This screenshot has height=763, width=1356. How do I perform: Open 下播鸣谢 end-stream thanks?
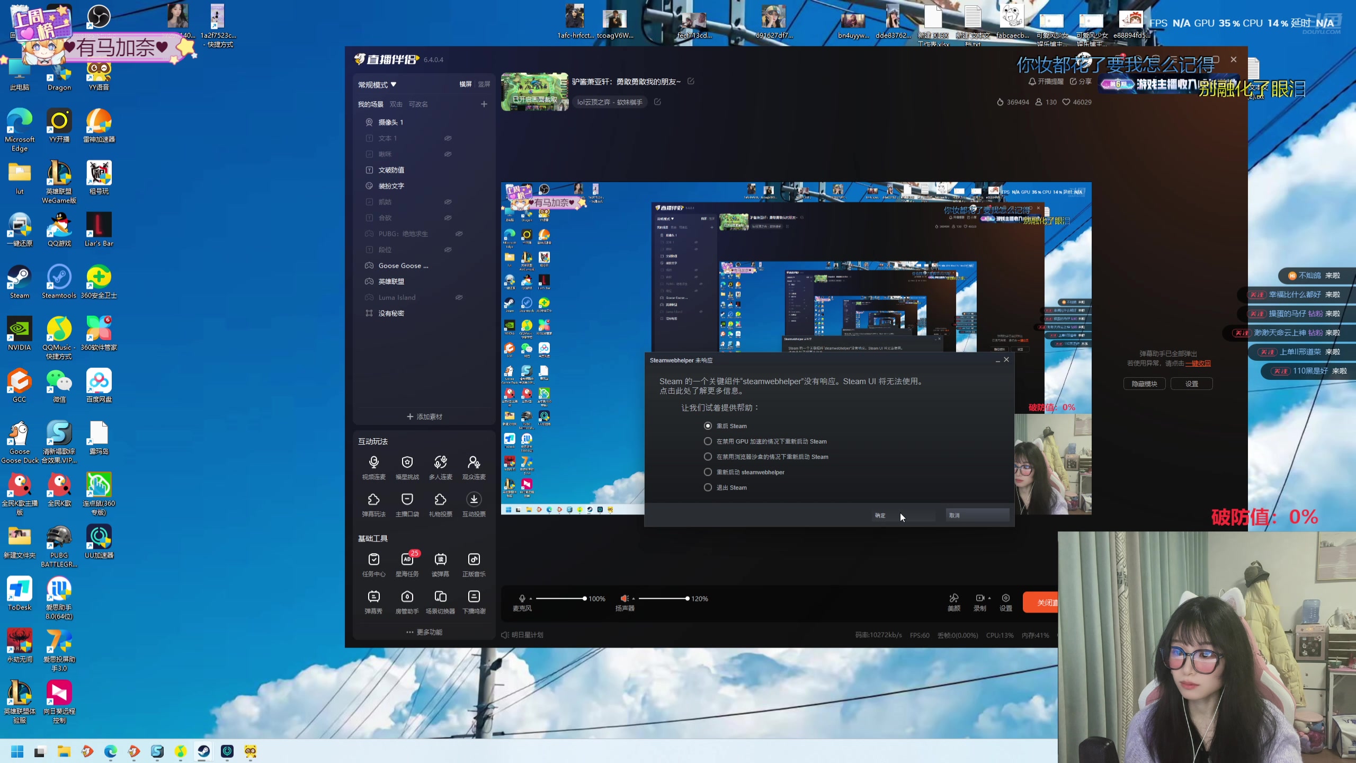pos(474,601)
